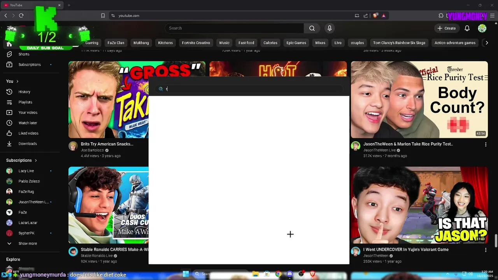Screen dimensions: 498x280
Task: Click Stable Ronaldo Live channel name
Action: [97, 255]
